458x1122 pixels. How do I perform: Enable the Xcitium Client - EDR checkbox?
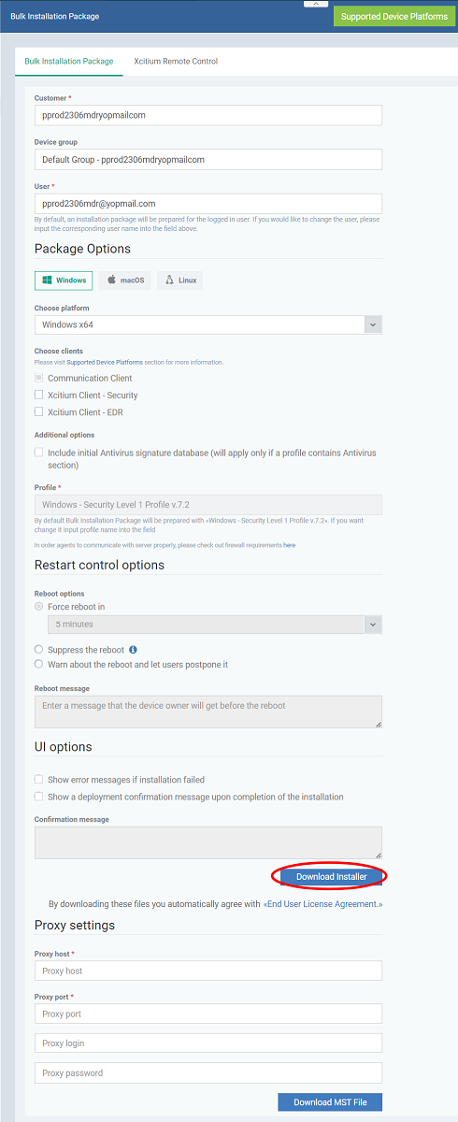(x=38, y=411)
